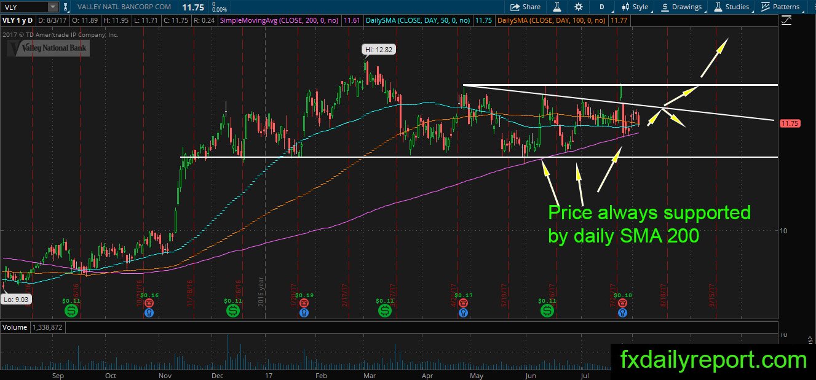
Task: Click the symbol entry field showing VLY
Action: click(x=23, y=7)
